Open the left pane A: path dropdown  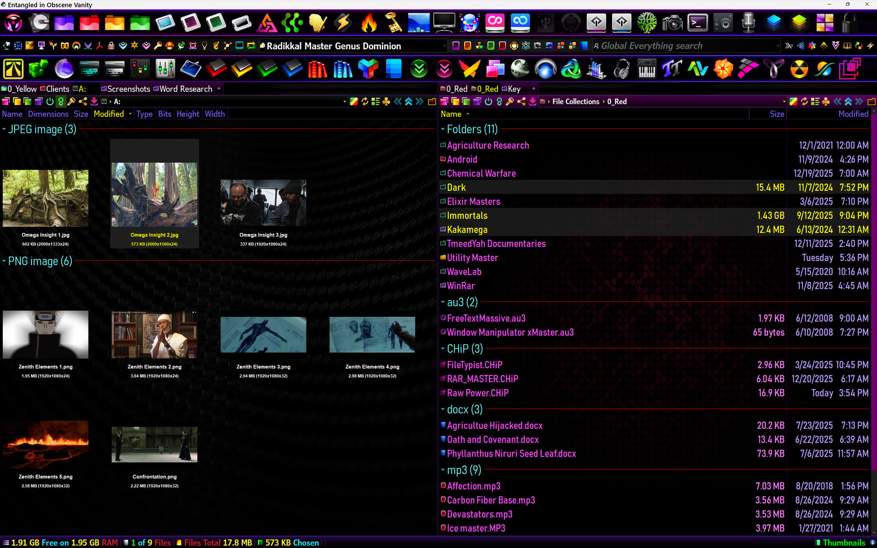344,101
